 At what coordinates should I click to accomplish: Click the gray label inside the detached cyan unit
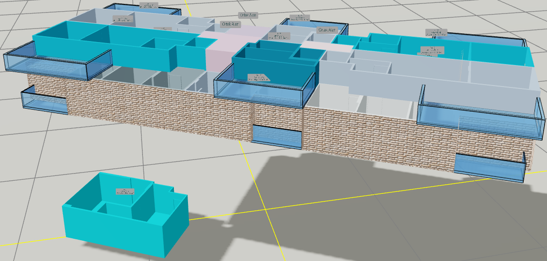[x=125, y=191]
